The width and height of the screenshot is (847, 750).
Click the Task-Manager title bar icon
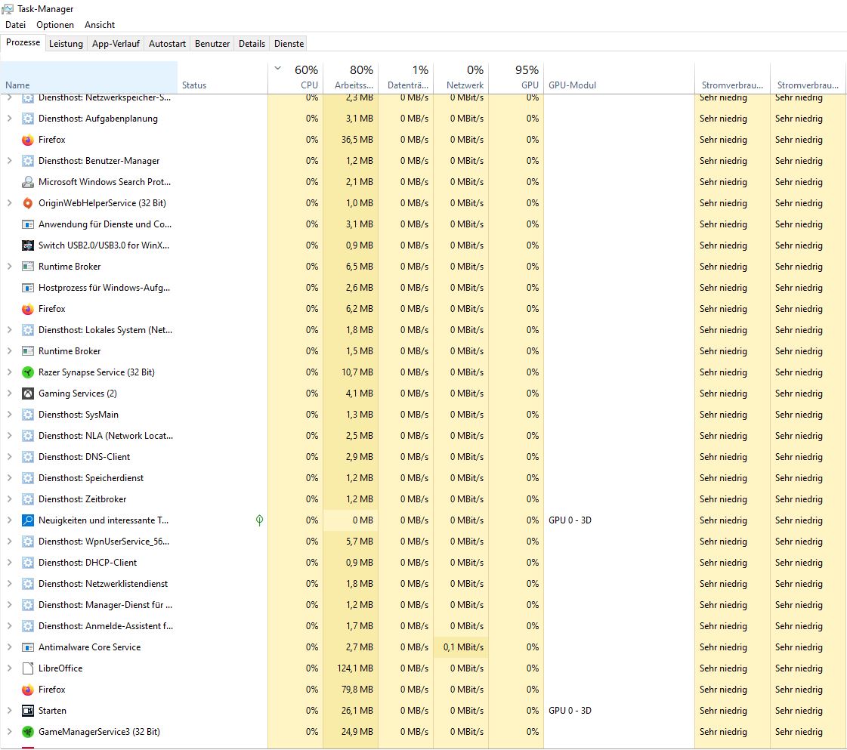(8, 9)
